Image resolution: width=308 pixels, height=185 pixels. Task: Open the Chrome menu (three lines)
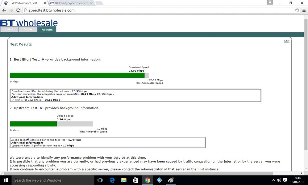coord(304,10)
